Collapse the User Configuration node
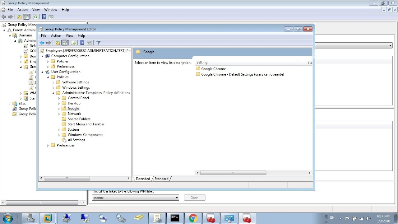 [43, 72]
